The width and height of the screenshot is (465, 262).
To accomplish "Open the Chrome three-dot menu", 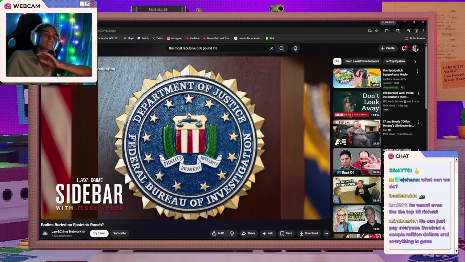I will 423,31.
